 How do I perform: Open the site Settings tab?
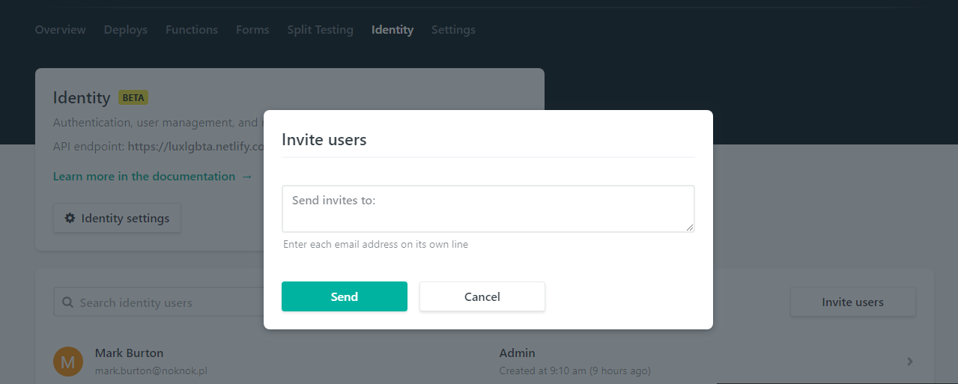453,30
